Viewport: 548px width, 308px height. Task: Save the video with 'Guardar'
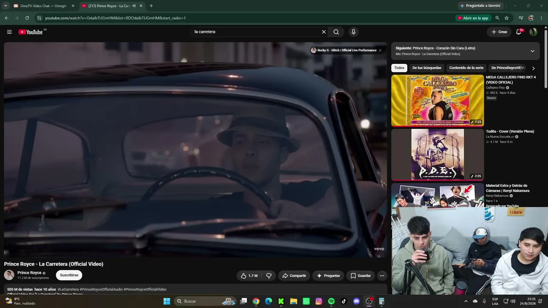(x=361, y=276)
